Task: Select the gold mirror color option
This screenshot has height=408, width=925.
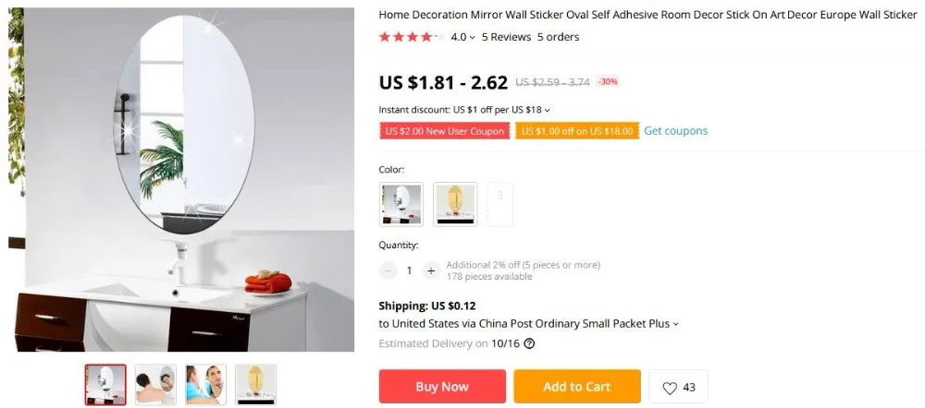Action: (455, 204)
